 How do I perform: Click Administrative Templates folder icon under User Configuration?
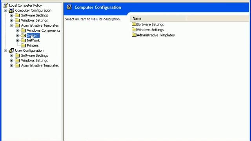[17, 65]
